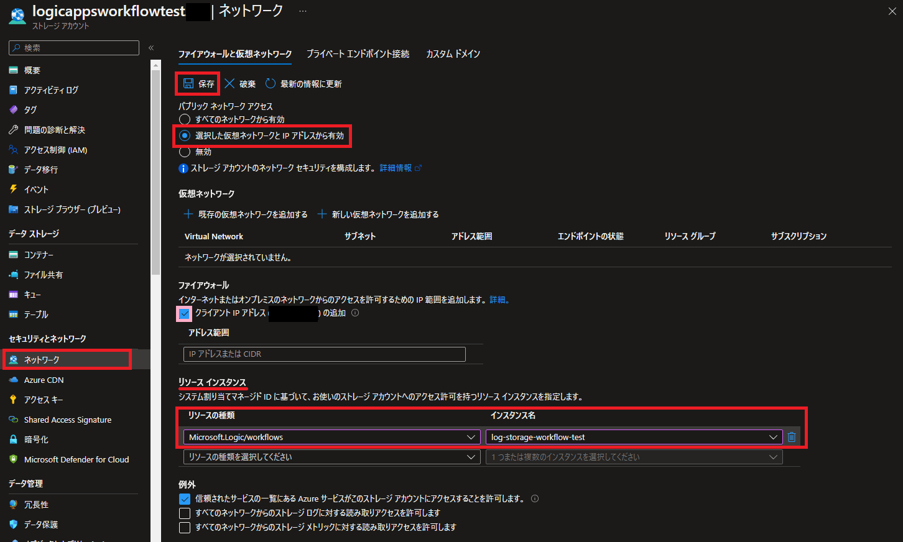Image resolution: width=903 pixels, height=542 pixels.
Task: Click the Virtual Network column header
Action: 214,236
